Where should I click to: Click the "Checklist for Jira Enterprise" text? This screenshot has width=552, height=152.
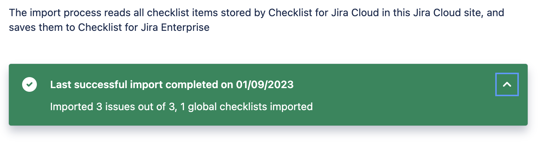click(x=144, y=28)
